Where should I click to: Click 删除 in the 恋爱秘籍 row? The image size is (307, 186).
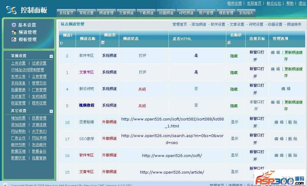click(x=293, y=122)
